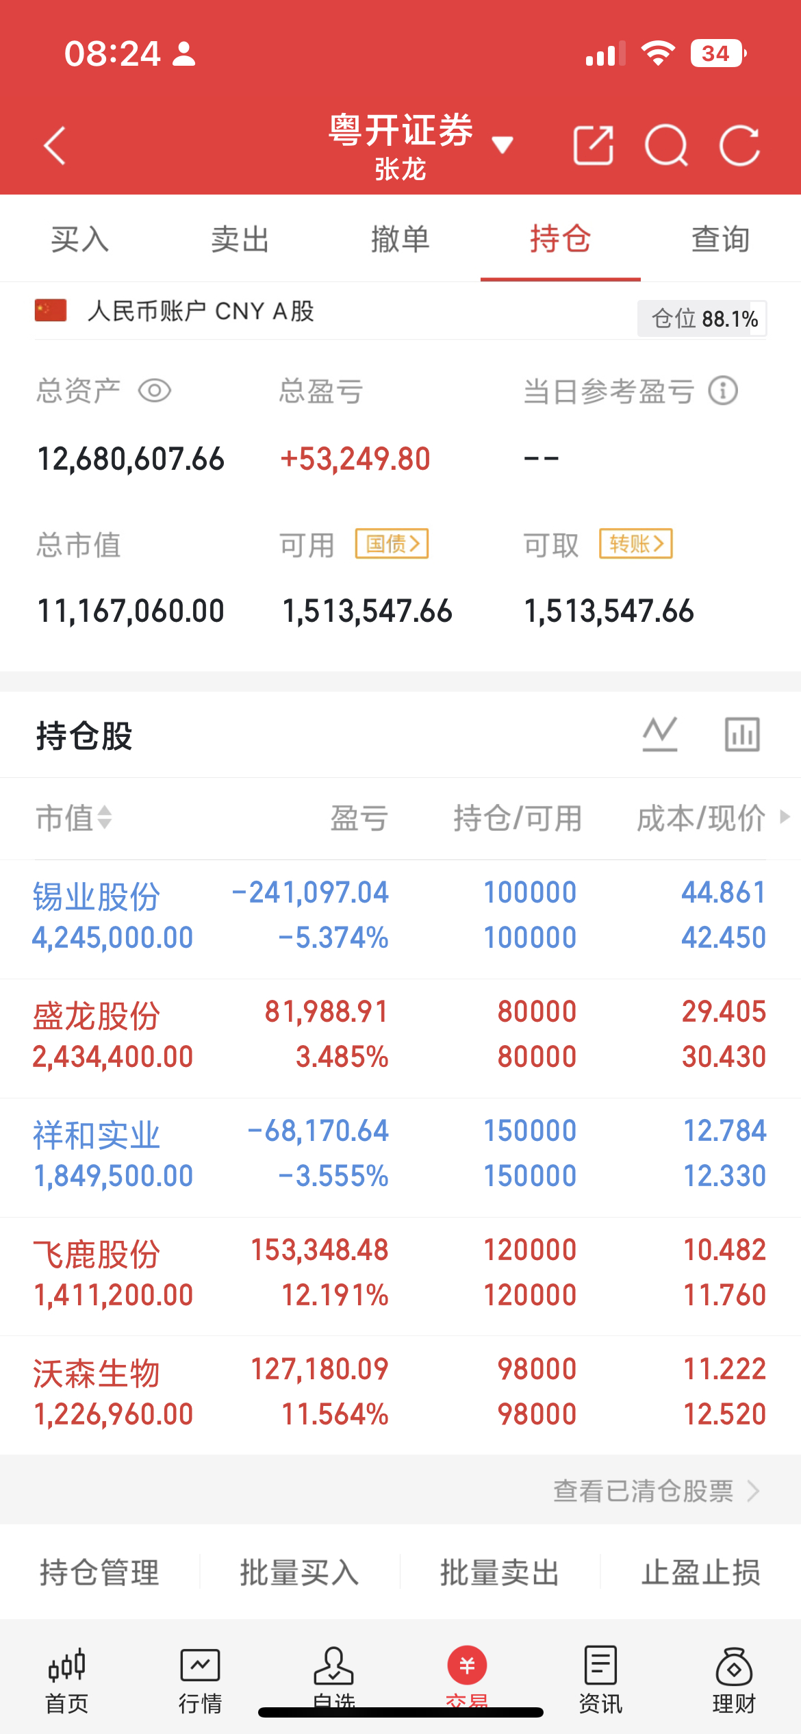The width and height of the screenshot is (801, 1734).
Task: Tap the China flag icon
Action: pyautogui.click(x=51, y=310)
